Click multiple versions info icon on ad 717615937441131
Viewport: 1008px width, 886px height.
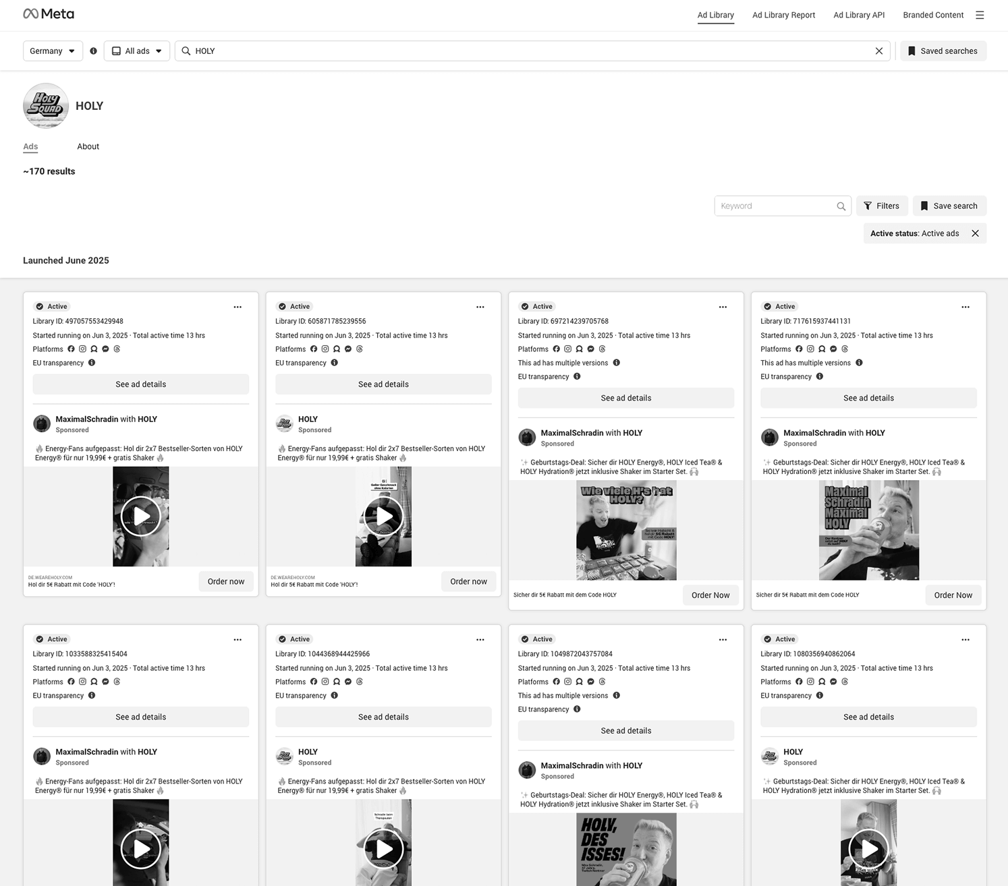(859, 363)
